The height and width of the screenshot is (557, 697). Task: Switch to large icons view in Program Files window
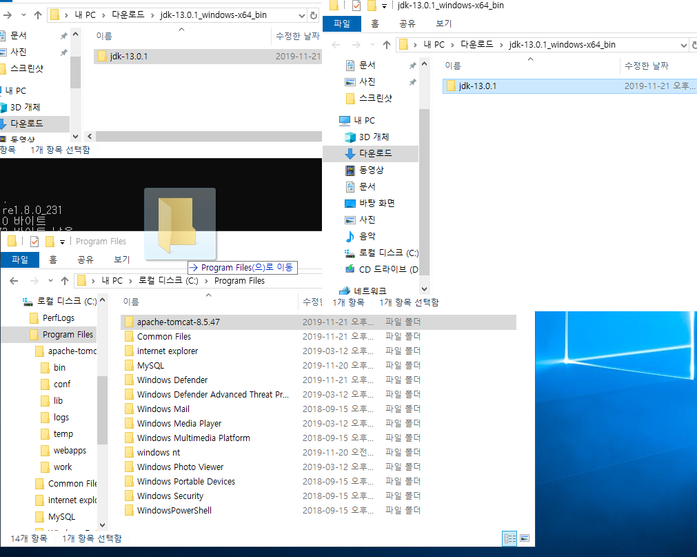click(525, 539)
